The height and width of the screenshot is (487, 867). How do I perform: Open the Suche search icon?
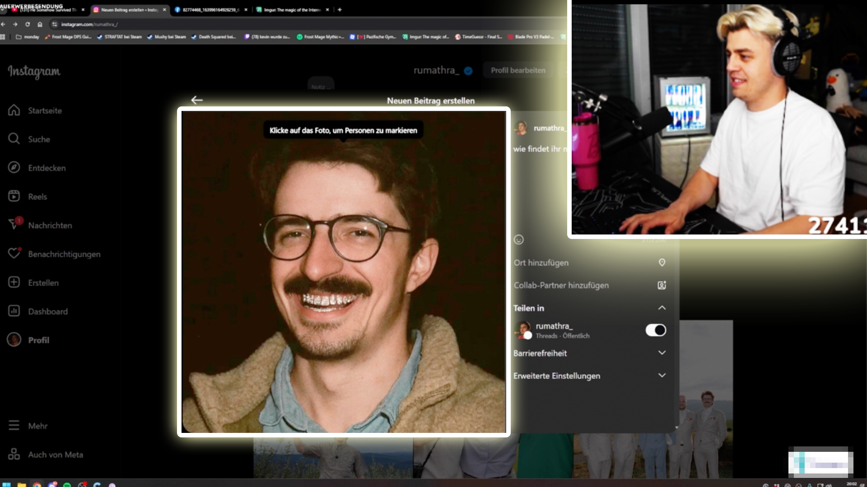[x=14, y=139]
